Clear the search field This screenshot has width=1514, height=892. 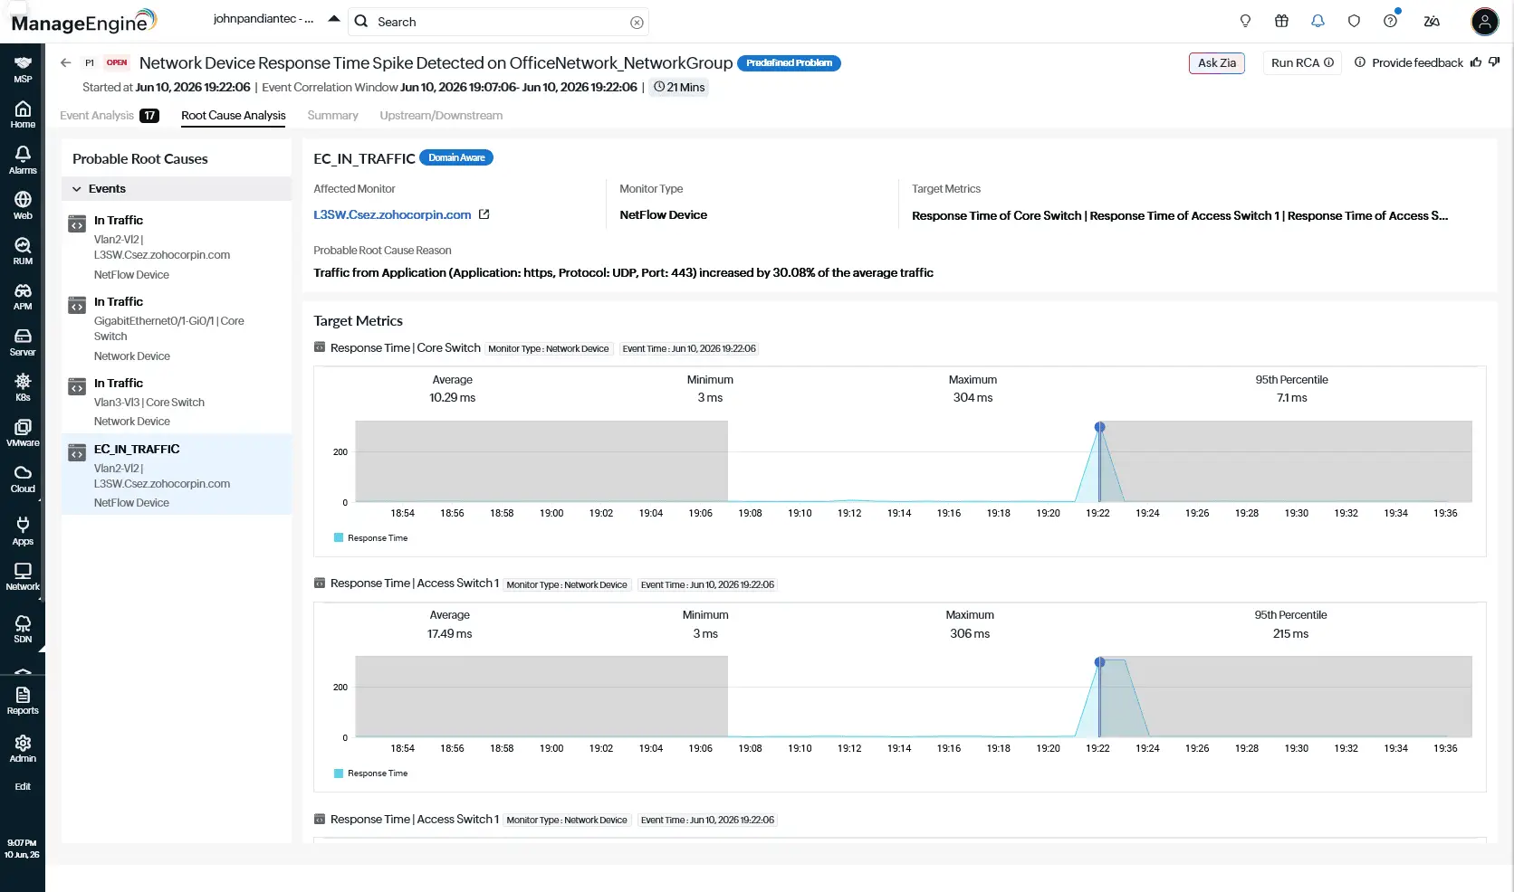pos(637,23)
